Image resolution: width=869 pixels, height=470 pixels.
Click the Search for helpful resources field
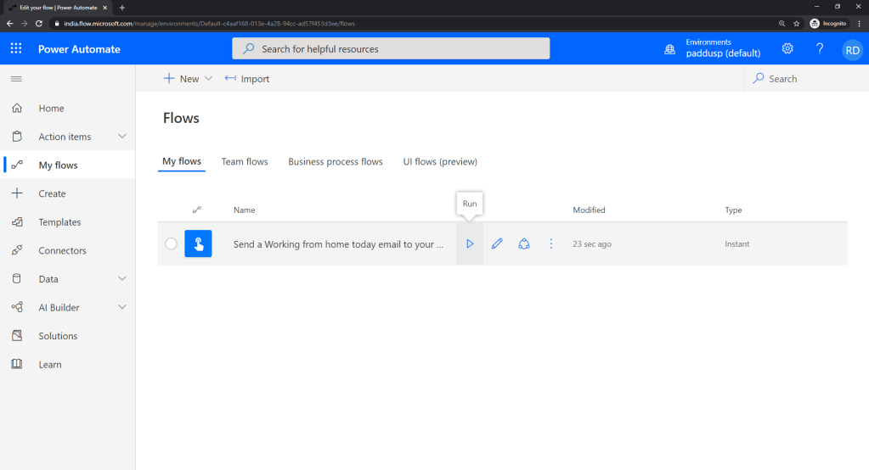pos(391,49)
